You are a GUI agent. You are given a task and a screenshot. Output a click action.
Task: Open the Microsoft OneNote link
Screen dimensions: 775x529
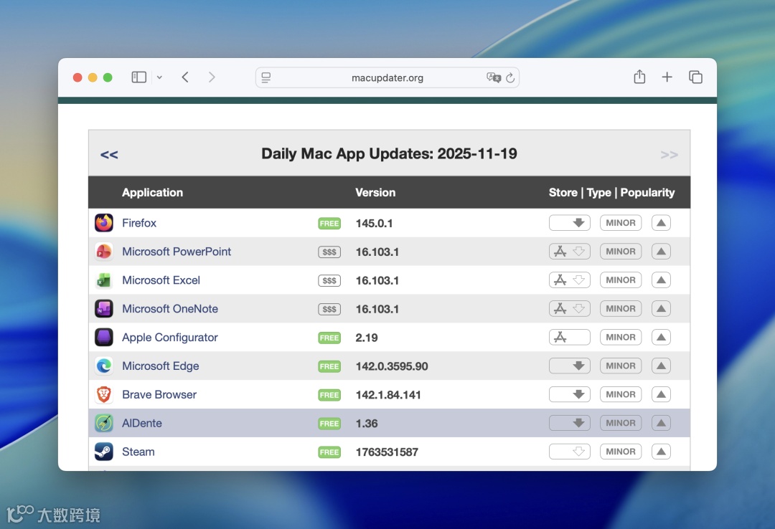(170, 309)
